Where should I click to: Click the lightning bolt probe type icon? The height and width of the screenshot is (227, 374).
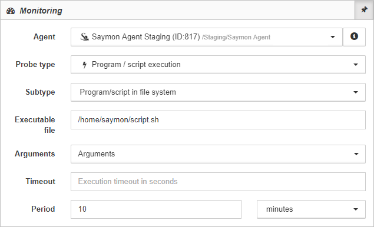point(84,65)
